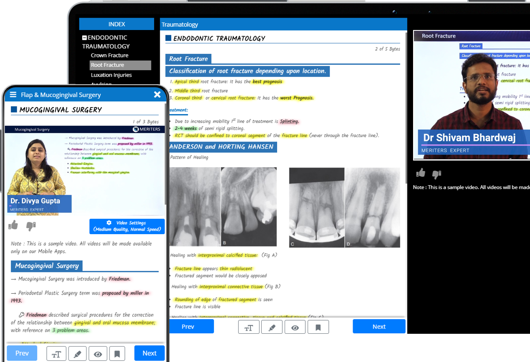The image size is (530, 362).
Task: Click '2 of 5 Bytes' counter
Action: [x=387, y=49]
